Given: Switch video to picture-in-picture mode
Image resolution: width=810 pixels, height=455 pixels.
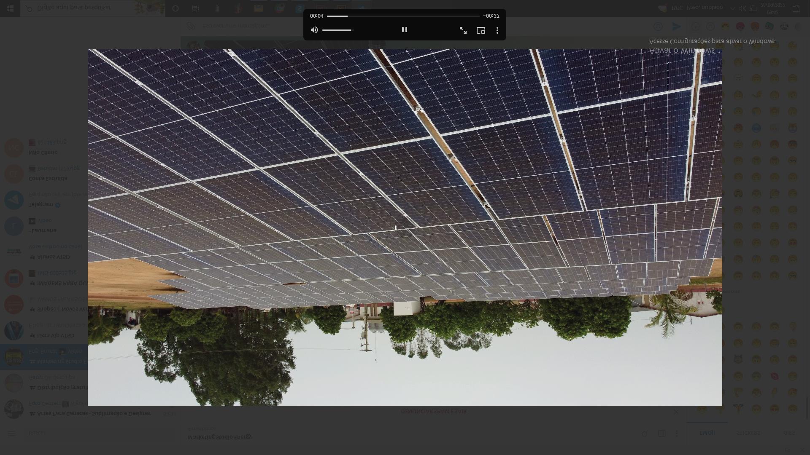Looking at the screenshot, I should click(481, 30).
